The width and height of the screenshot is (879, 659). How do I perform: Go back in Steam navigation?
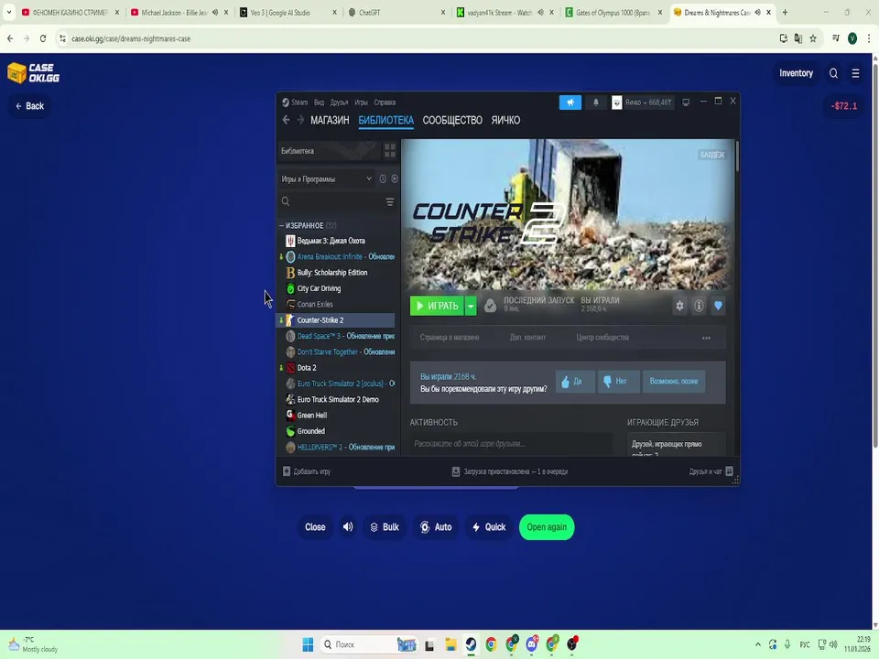[x=286, y=120]
